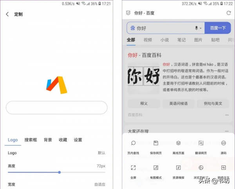Click the Baidu search field containing 你好
Screen dimensions: 235x189
click(166, 28)
